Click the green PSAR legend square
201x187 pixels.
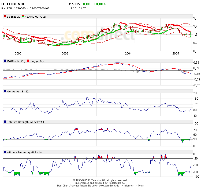tap(24, 17)
